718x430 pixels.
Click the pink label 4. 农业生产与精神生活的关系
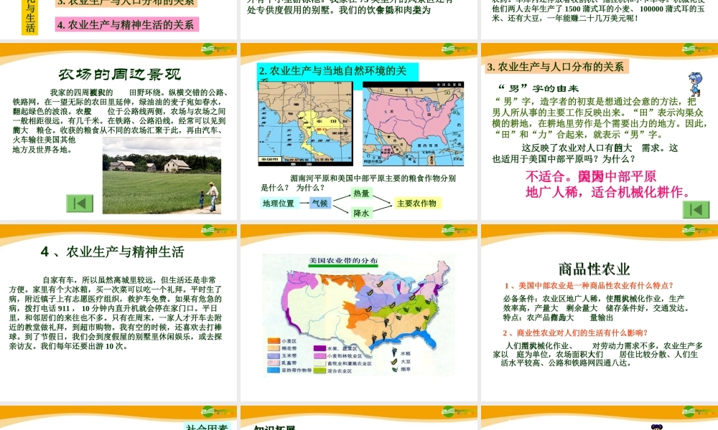click(127, 24)
